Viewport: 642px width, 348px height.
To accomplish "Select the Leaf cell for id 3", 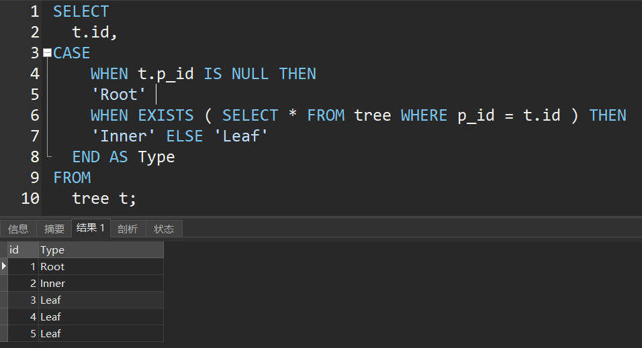I will click(101, 300).
